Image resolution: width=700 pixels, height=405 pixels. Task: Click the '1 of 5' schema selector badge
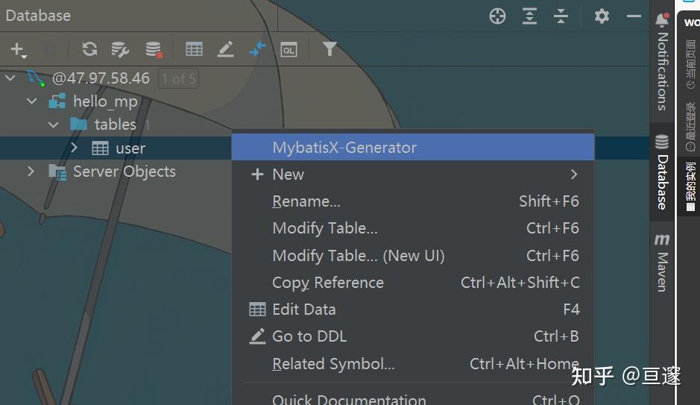coord(179,78)
